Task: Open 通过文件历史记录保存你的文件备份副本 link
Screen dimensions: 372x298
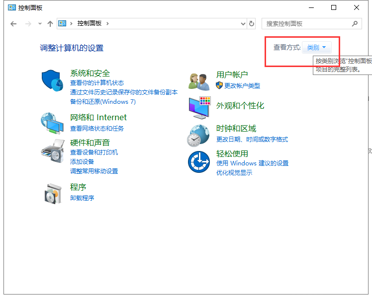Action: coord(124,92)
